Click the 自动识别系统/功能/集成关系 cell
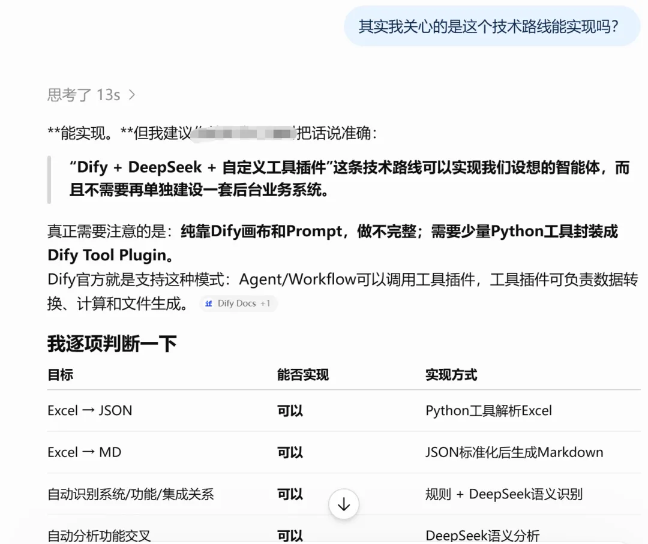 [131, 494]
